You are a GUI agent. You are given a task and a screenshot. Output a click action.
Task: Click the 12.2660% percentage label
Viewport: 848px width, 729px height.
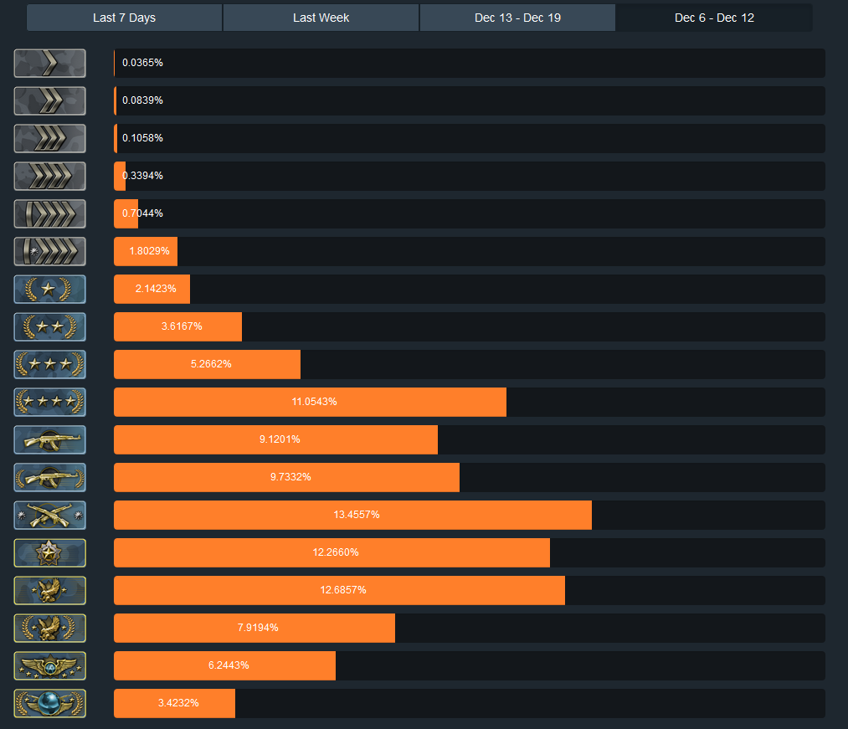(336, 552)
